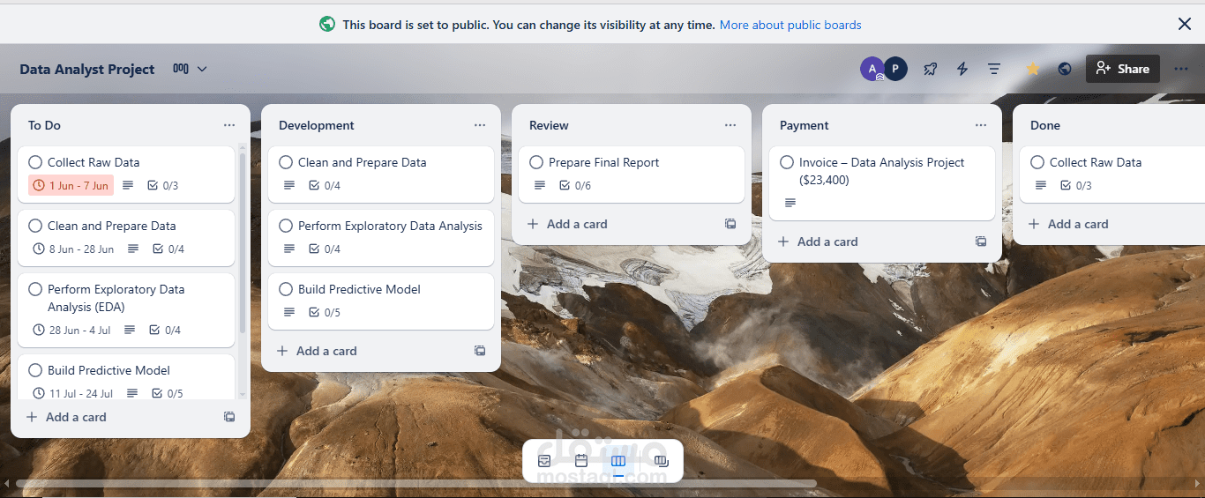Open the board menu three-dots next to Share
The image size is (1205, 498).
pos(1181,69)
